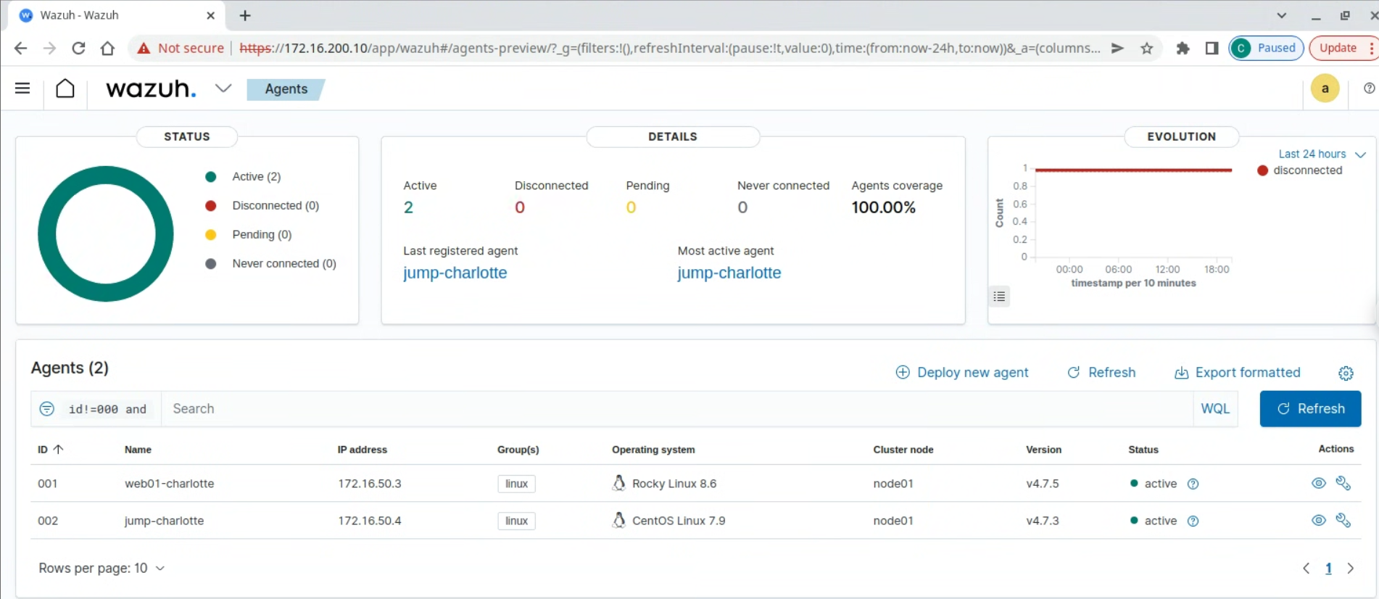Click linux group badge for jump-charlotte

[516, 521]
